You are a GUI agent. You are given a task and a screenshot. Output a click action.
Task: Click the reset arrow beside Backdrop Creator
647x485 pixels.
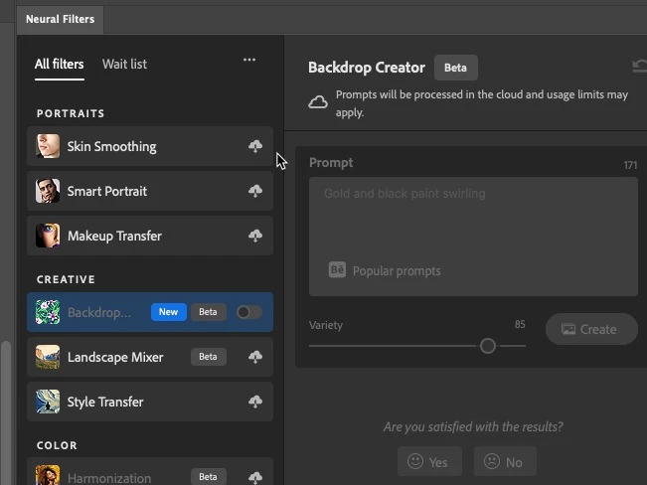pyautogui.click(x=639, y=66)
